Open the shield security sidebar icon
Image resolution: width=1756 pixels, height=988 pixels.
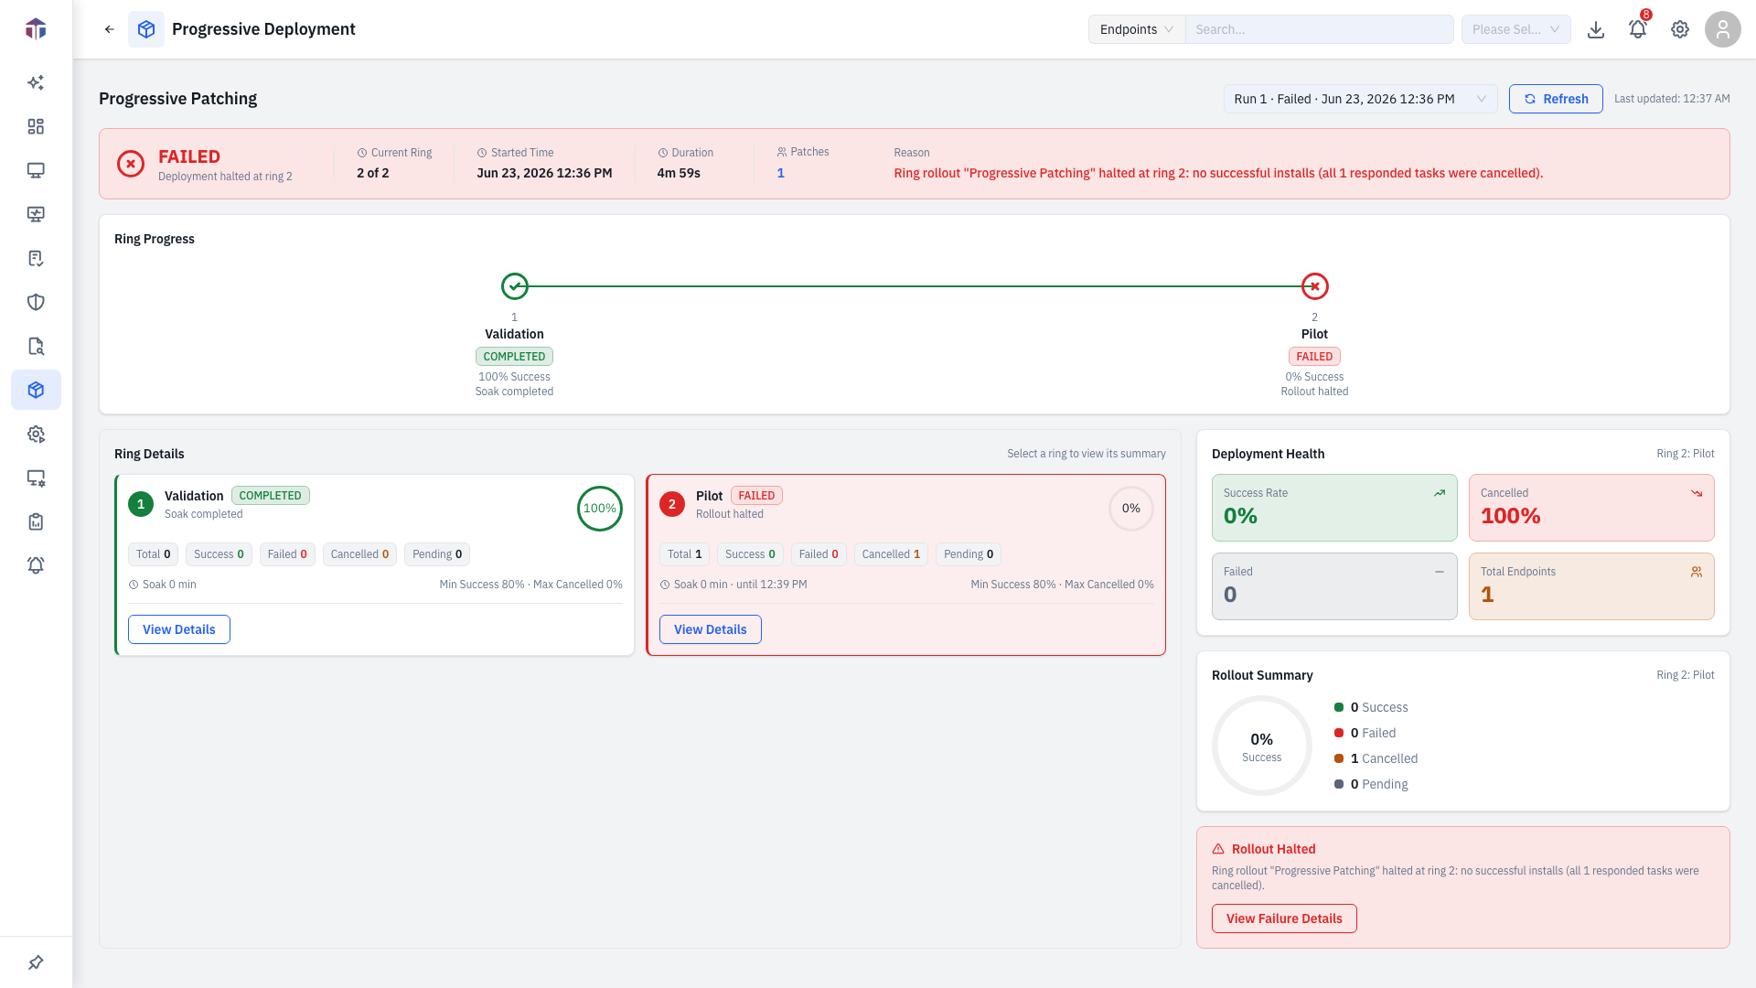click(x=36, y=302)
